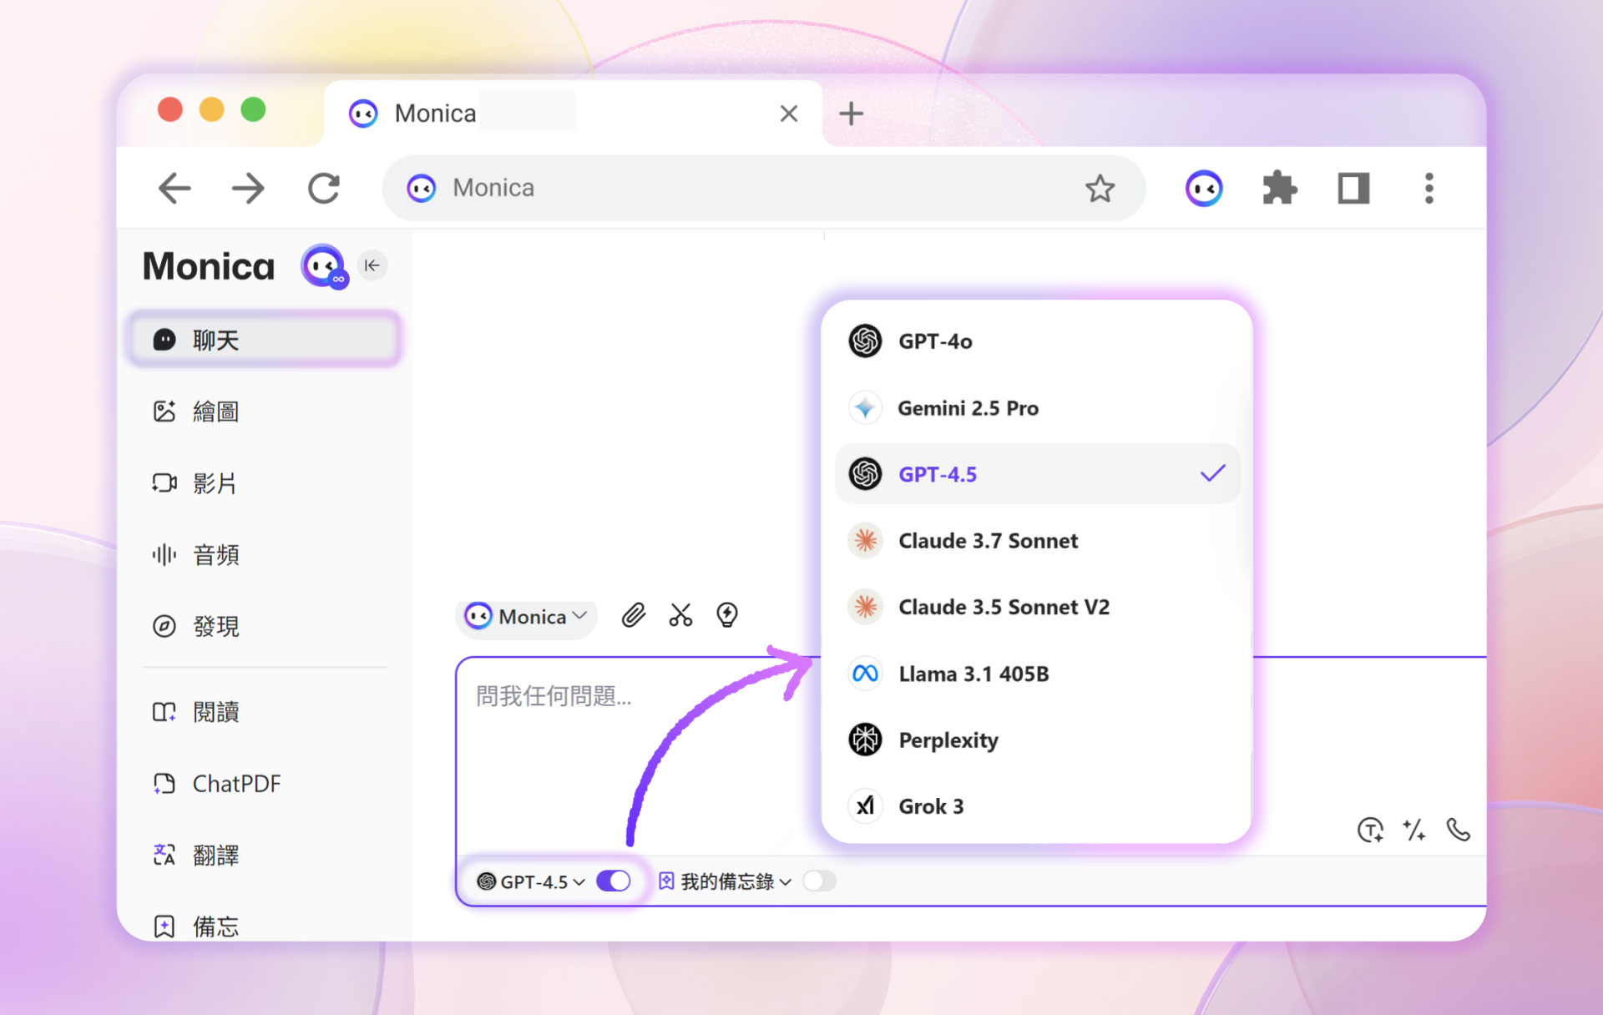The width and height of the screenshot is (1603, 1015).
Task: Choose Claude 3.7 Sonnet from model list
Action: tap(988, 541)
